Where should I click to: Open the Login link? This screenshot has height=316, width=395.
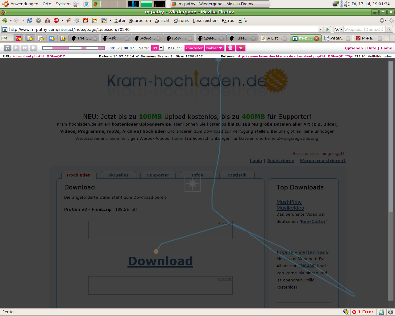pos(256,160)
